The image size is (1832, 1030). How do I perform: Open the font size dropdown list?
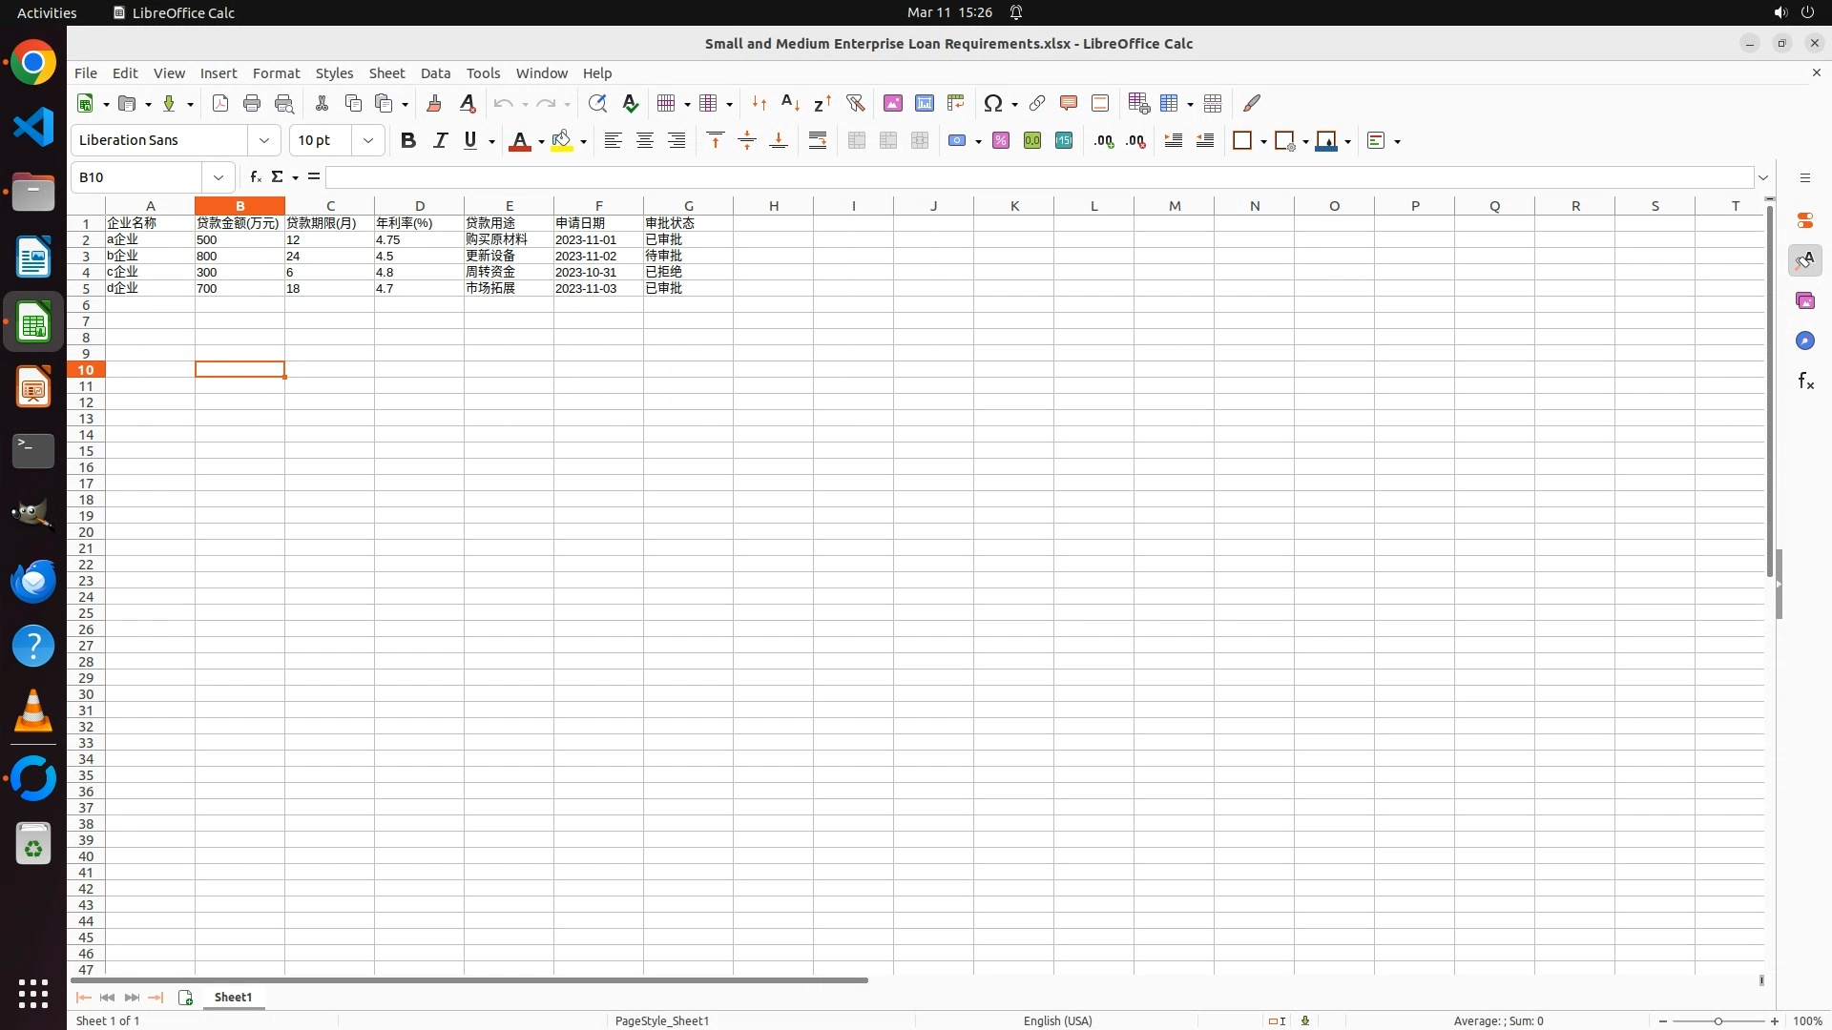click(368, 141)
